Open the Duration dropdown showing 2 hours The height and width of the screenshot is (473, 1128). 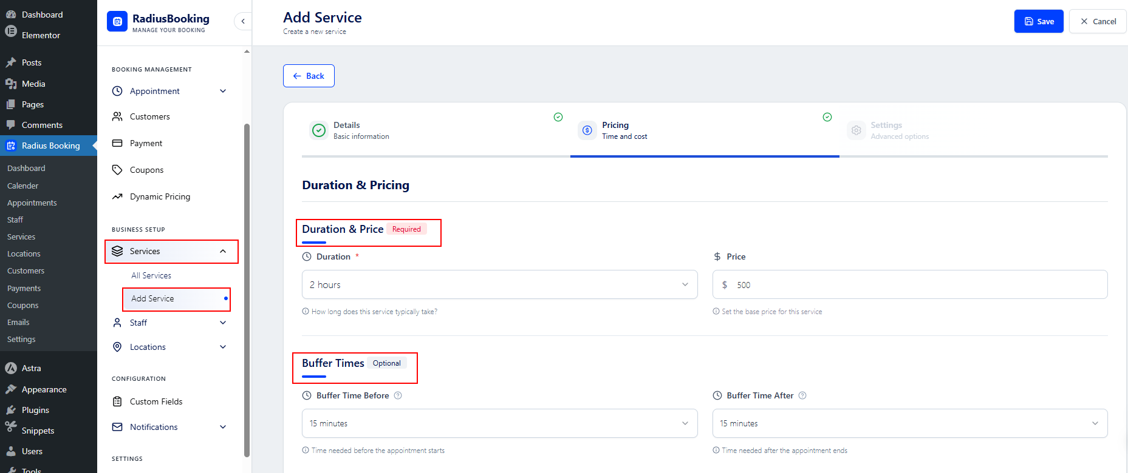coord(499,284)
